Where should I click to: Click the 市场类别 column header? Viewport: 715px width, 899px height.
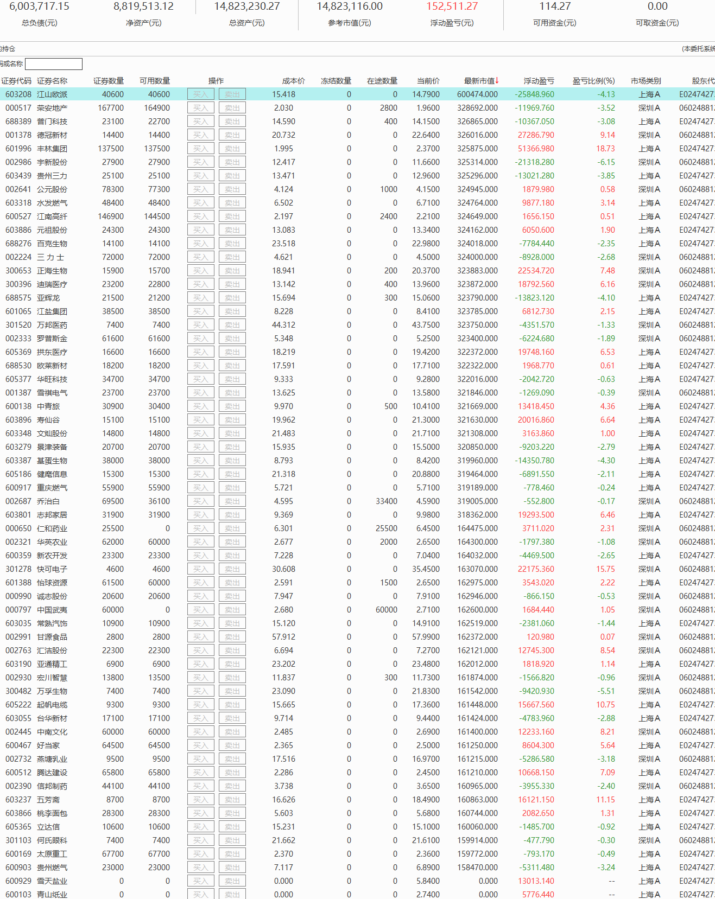pyautogui.click(x=646, y=81)
